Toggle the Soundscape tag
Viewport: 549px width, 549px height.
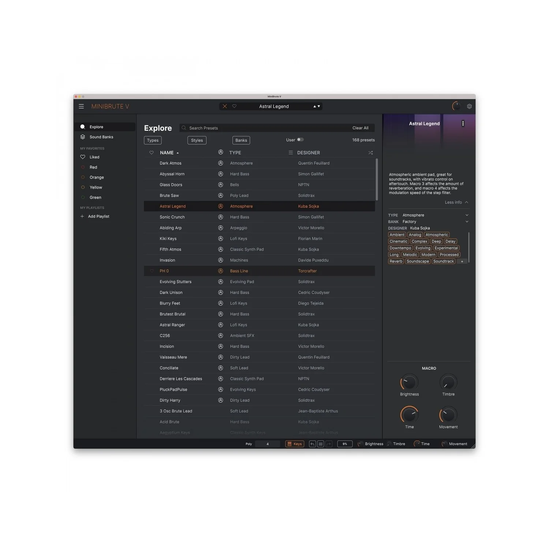coord(418,261)
